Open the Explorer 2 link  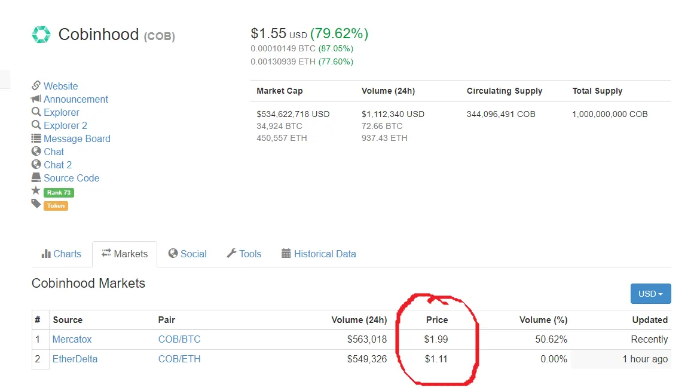pos(65,125)
